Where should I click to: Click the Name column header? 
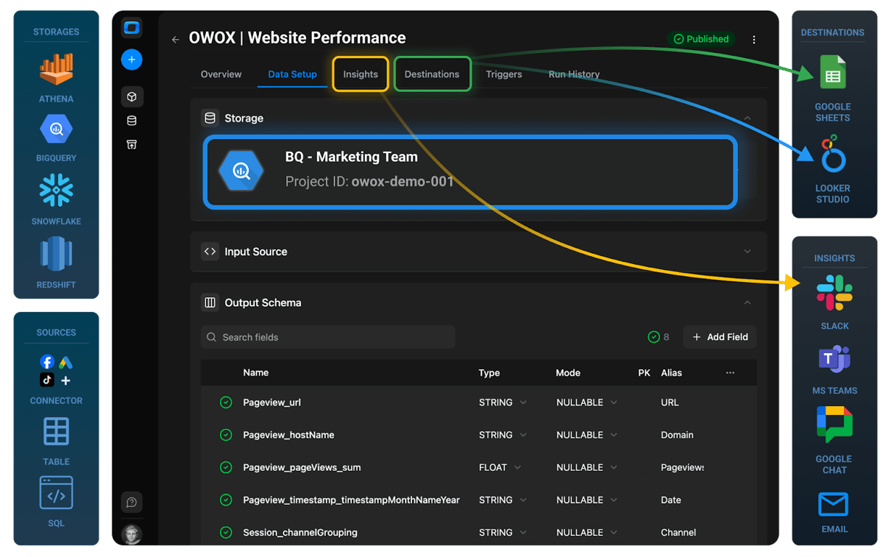coord(256,373)
